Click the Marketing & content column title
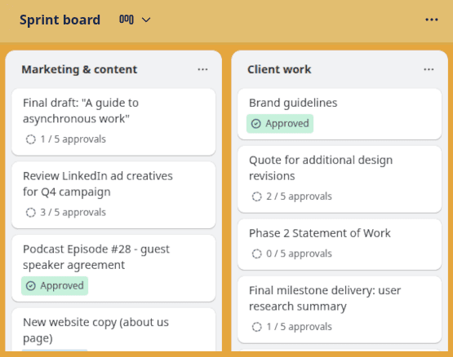 click(x=79, y=69)
